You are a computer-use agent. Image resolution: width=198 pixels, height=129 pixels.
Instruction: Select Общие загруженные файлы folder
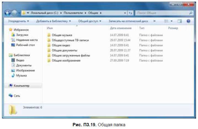tap(71, 56)
